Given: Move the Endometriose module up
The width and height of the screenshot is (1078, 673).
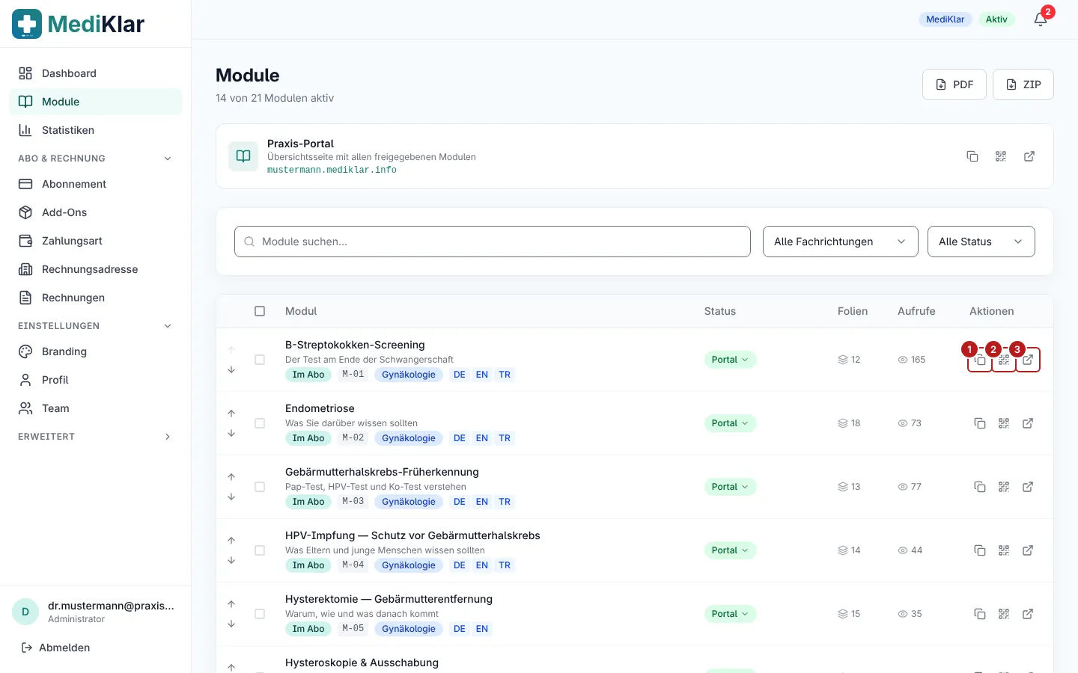Looking at the screenshot, I should 231,414.
